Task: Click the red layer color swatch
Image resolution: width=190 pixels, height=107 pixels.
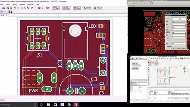Action: [x=173, y=28]
